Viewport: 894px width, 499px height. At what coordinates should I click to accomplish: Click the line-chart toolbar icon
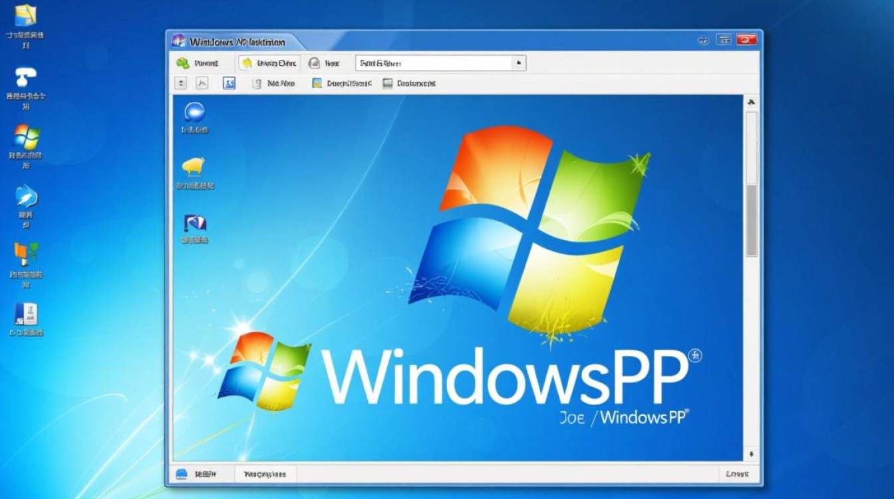202,83
